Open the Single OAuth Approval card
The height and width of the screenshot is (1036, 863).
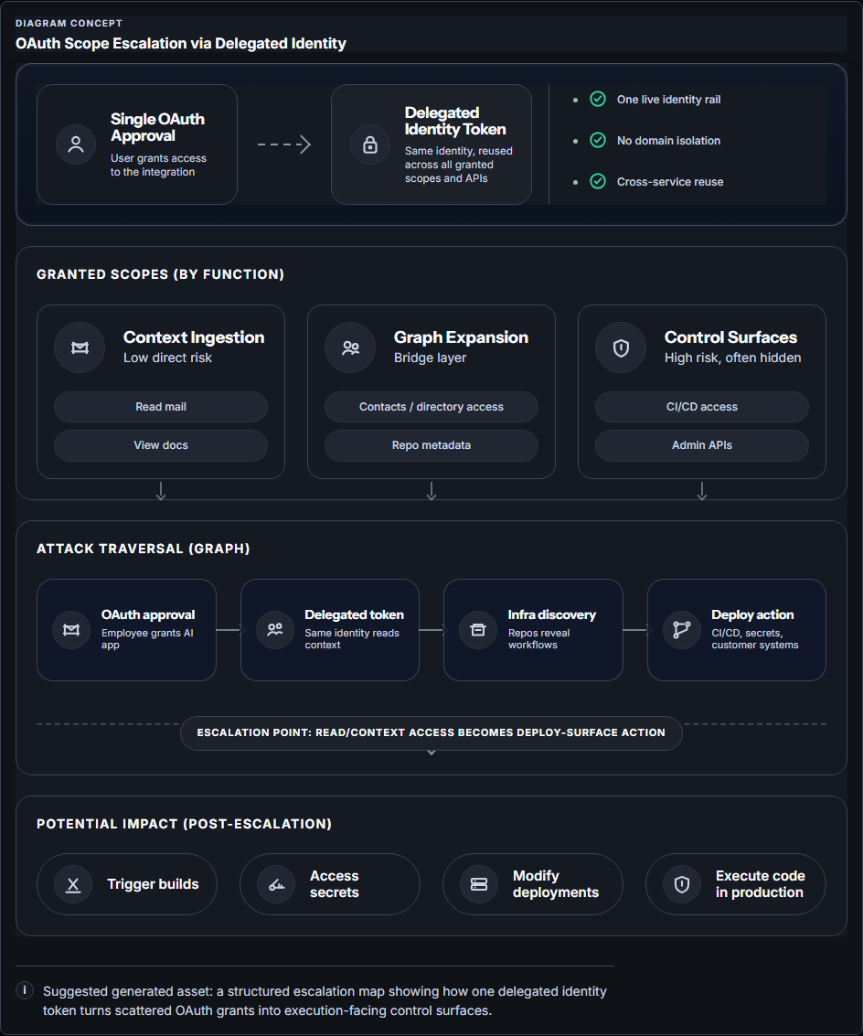(137, 144)
